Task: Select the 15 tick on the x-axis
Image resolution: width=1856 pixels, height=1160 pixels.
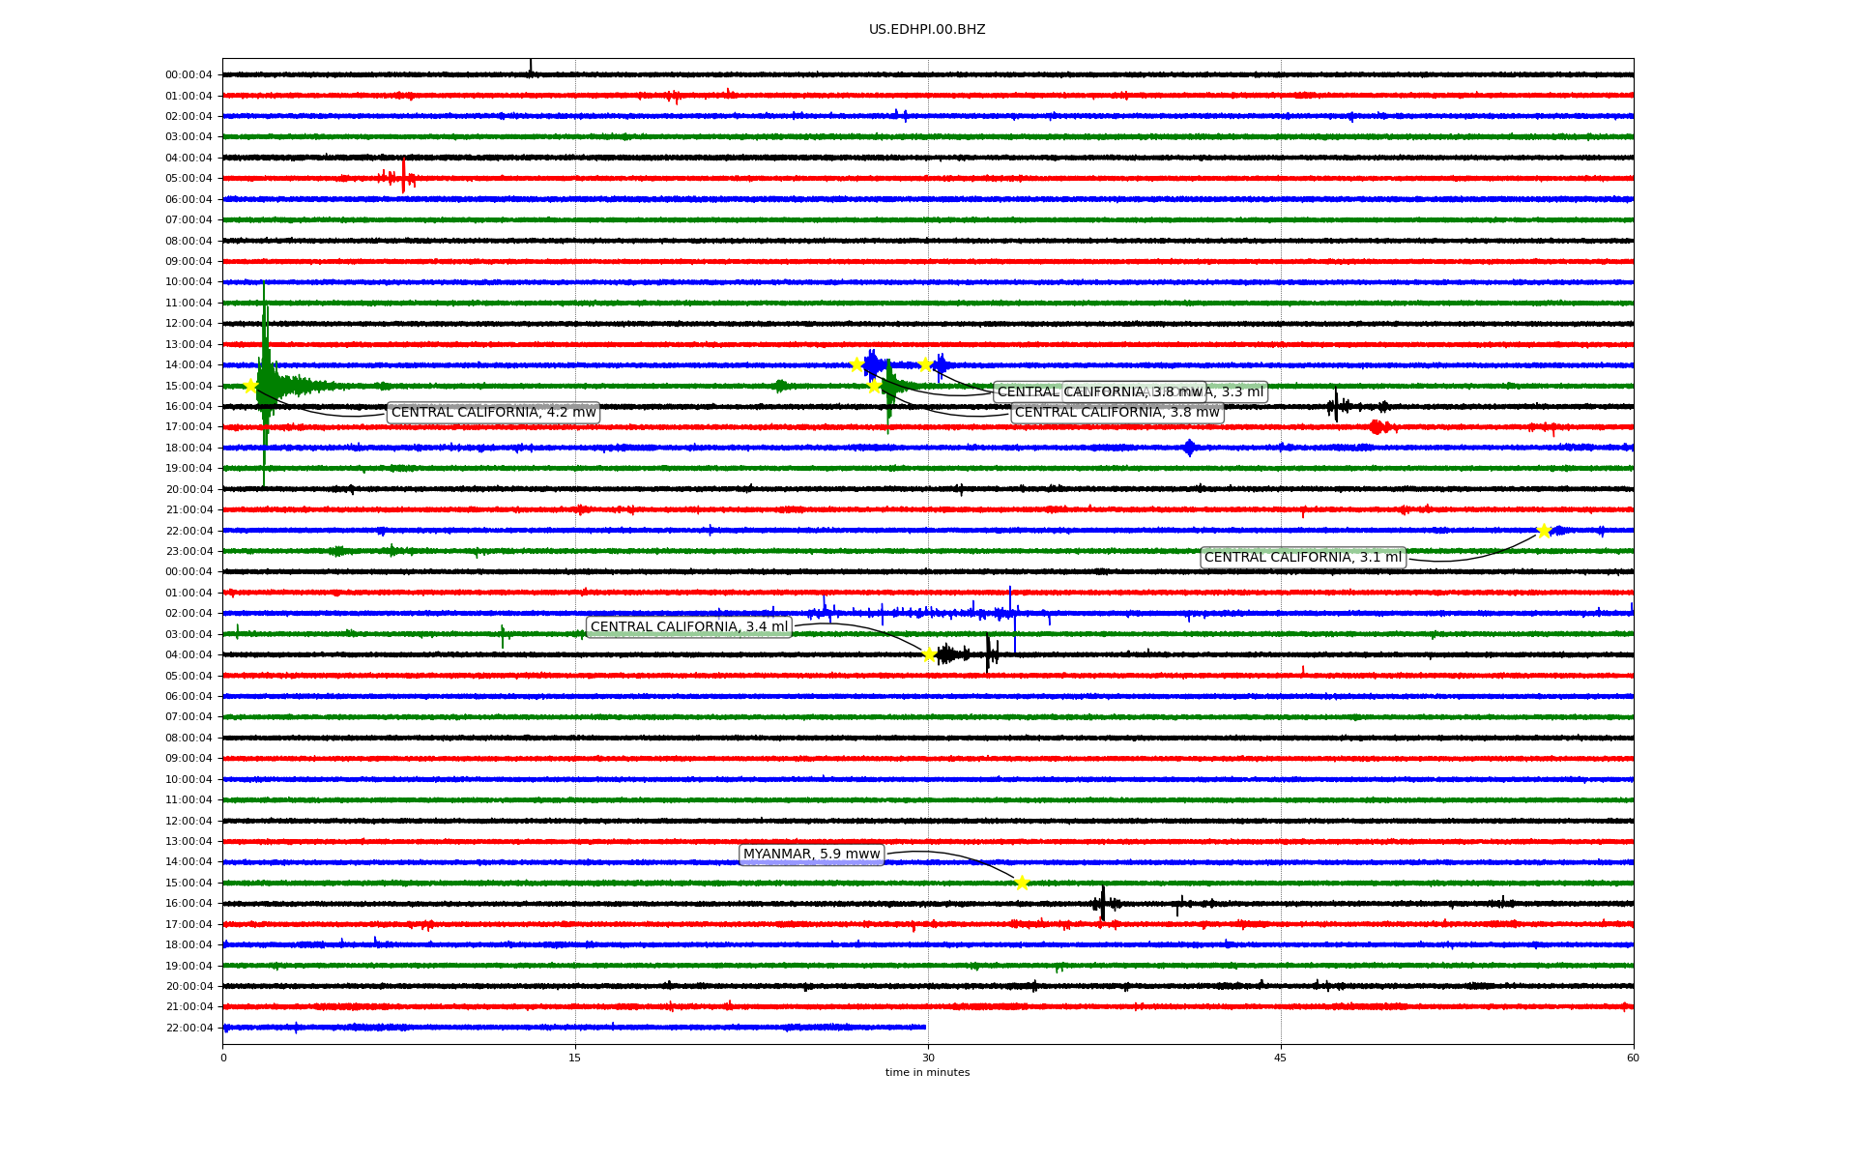Action: [575, 1058]
